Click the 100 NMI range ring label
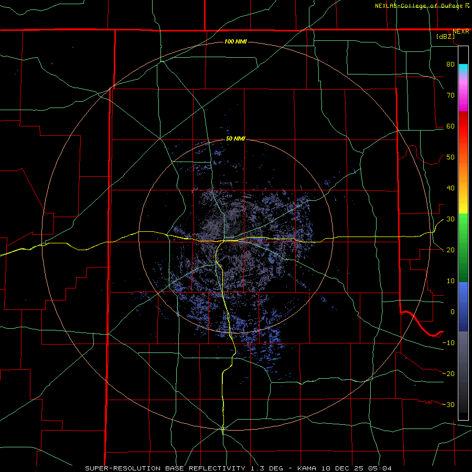 (x=235, y=41)
